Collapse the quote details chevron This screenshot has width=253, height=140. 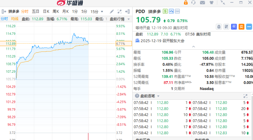click(193, 46)
